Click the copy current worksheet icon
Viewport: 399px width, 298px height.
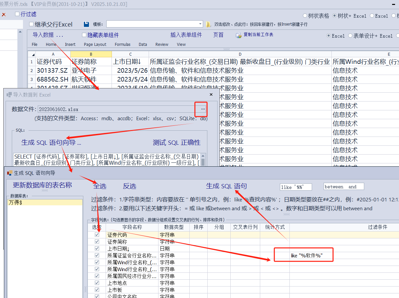(x=239, y=35)
